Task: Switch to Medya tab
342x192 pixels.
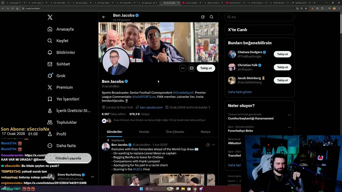Action: 205,132
